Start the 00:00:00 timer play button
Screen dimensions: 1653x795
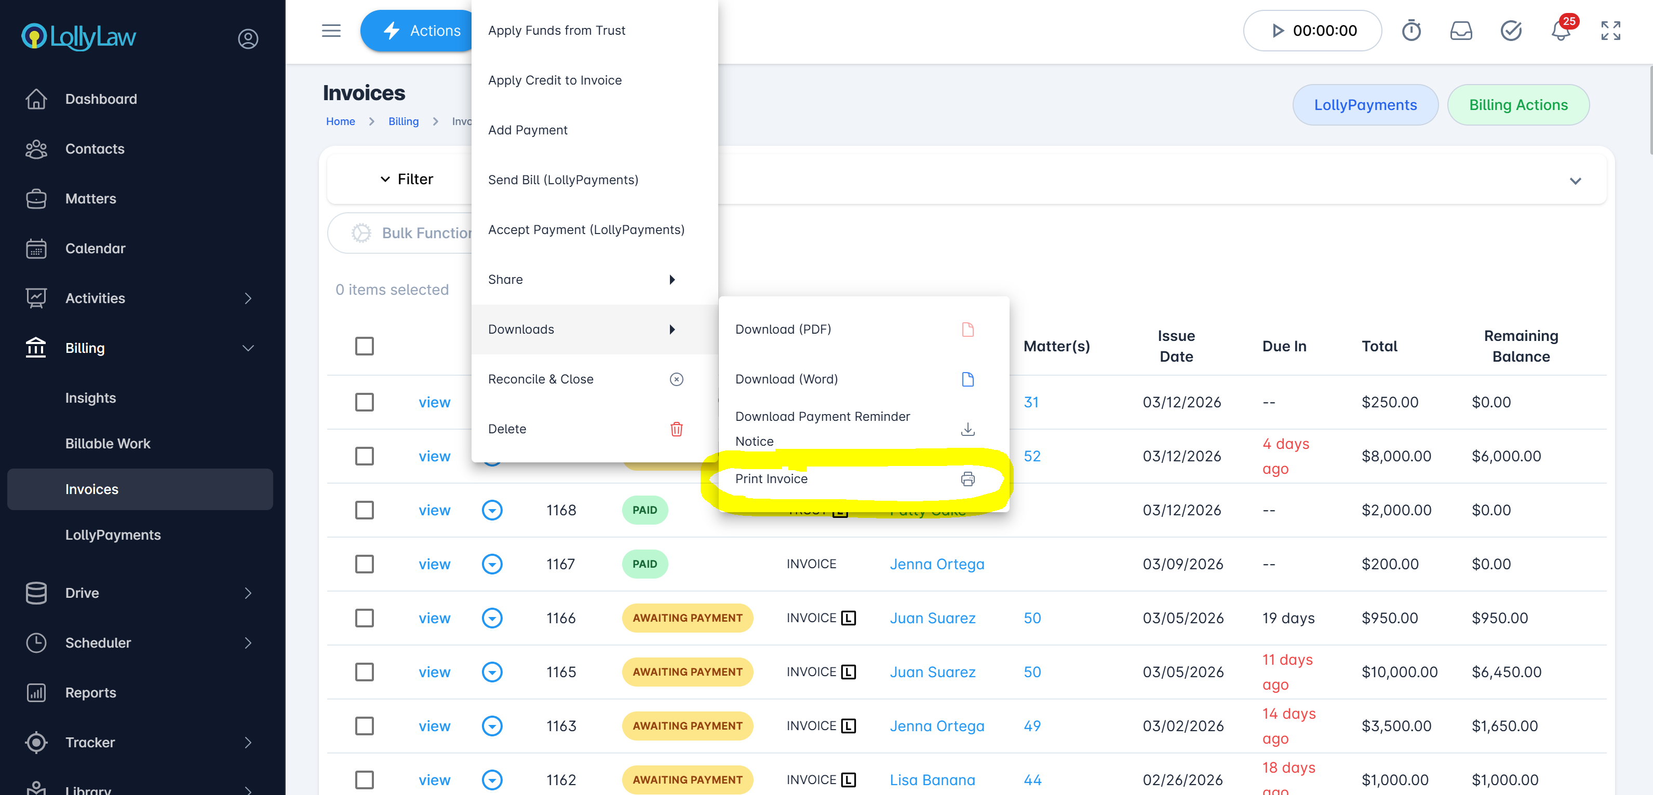tap(1278, 31)
